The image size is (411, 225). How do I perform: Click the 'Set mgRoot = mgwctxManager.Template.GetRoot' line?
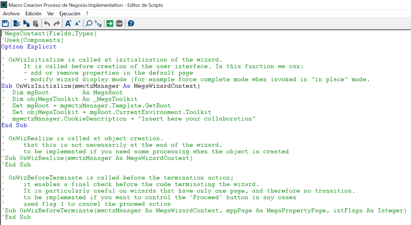tap(86, 106)
